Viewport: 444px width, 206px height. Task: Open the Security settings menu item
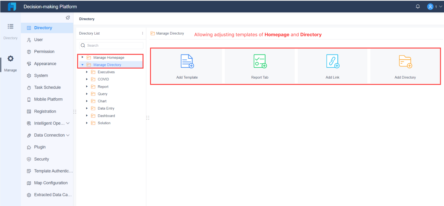pyautogui.click(x=41, y=159)
